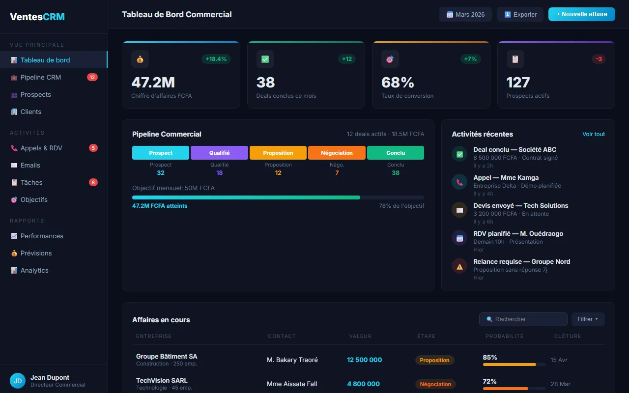
Task: Select the Prospect pipeline stage
Action: (161, 153)
